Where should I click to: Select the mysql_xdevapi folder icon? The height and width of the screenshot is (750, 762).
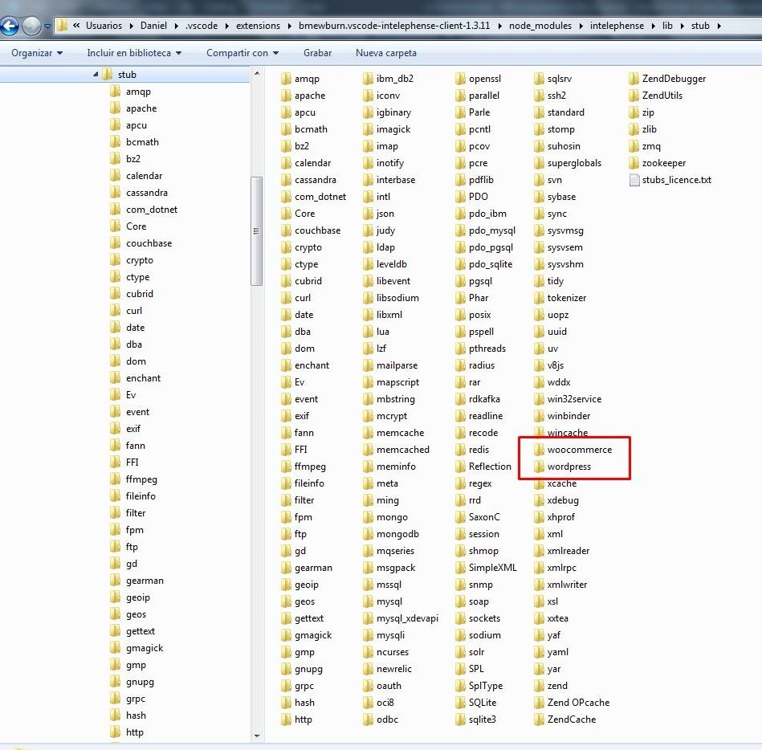click(368, 618)
